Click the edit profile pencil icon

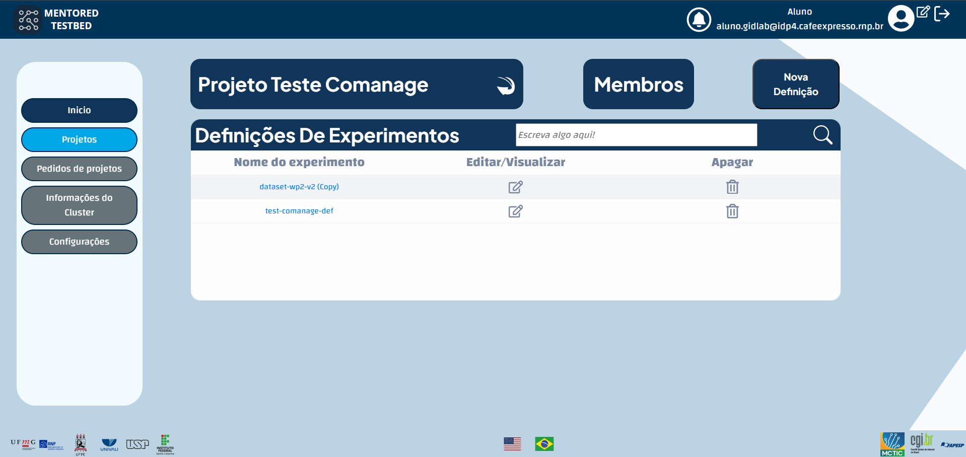(x=923, y=14)
